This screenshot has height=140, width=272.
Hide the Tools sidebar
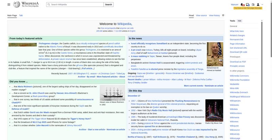coord(240,21)
